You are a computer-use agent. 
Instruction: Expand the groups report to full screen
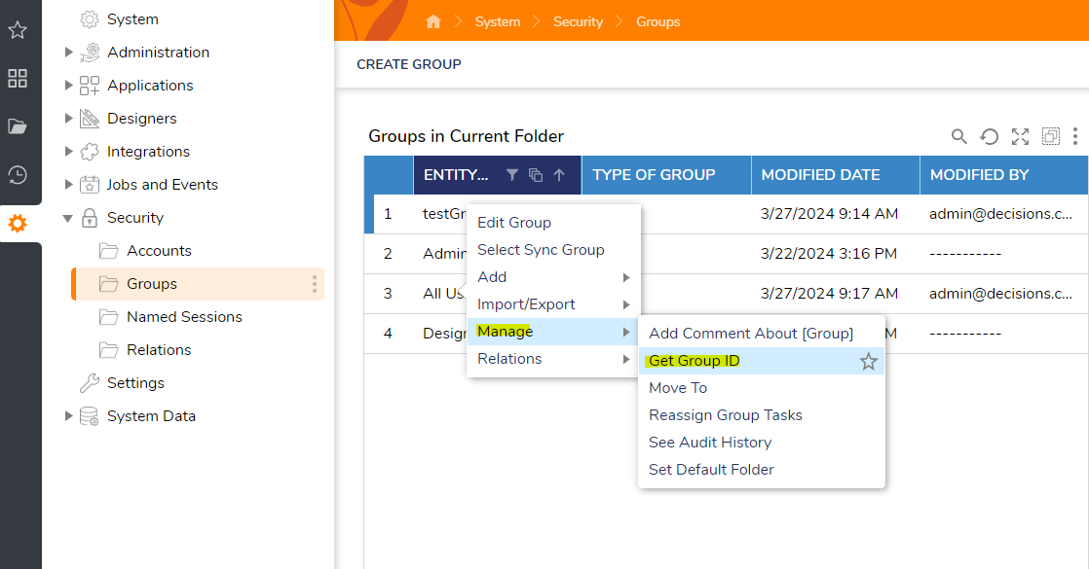point(1020,136)
